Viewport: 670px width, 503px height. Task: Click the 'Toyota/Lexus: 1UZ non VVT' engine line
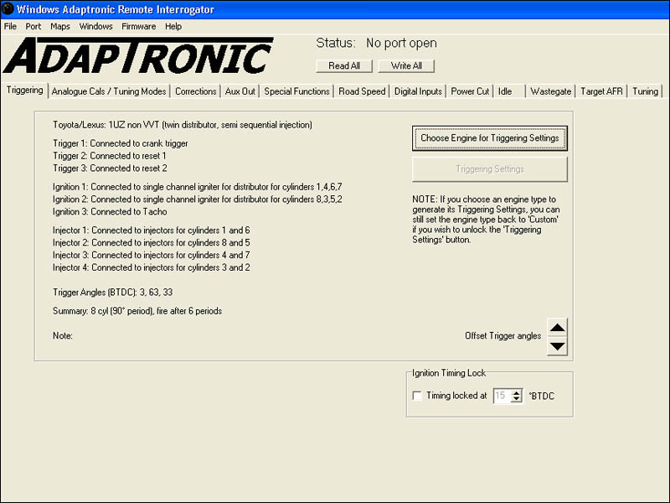183,125
